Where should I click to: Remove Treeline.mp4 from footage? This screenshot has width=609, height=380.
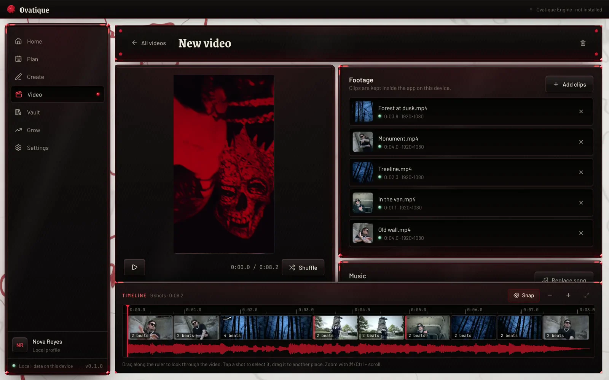click(x=581, y=173)
